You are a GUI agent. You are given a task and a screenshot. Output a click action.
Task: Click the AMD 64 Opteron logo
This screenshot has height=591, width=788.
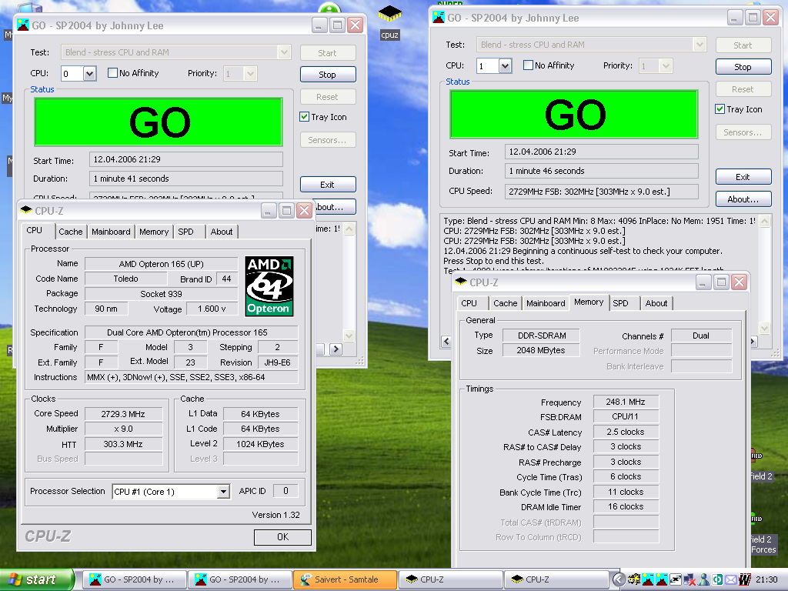coord(269,286)
